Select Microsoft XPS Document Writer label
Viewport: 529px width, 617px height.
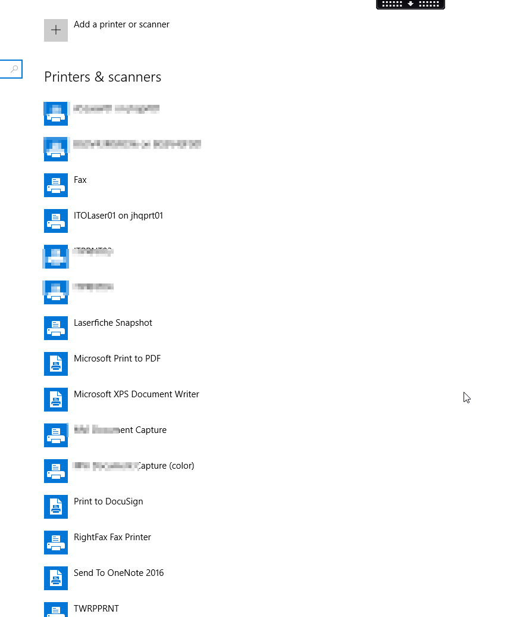point(136,394)
